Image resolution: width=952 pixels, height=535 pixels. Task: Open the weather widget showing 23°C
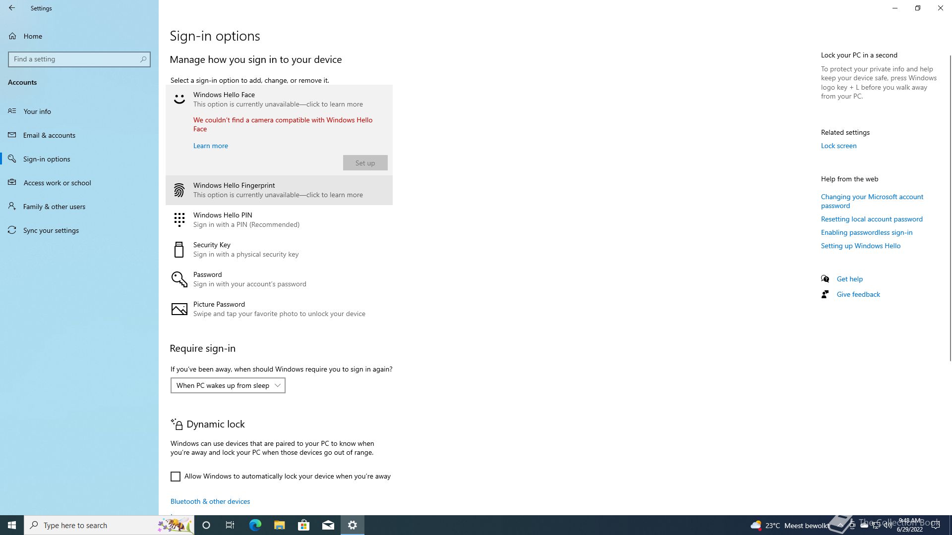[x=789, y=525]
